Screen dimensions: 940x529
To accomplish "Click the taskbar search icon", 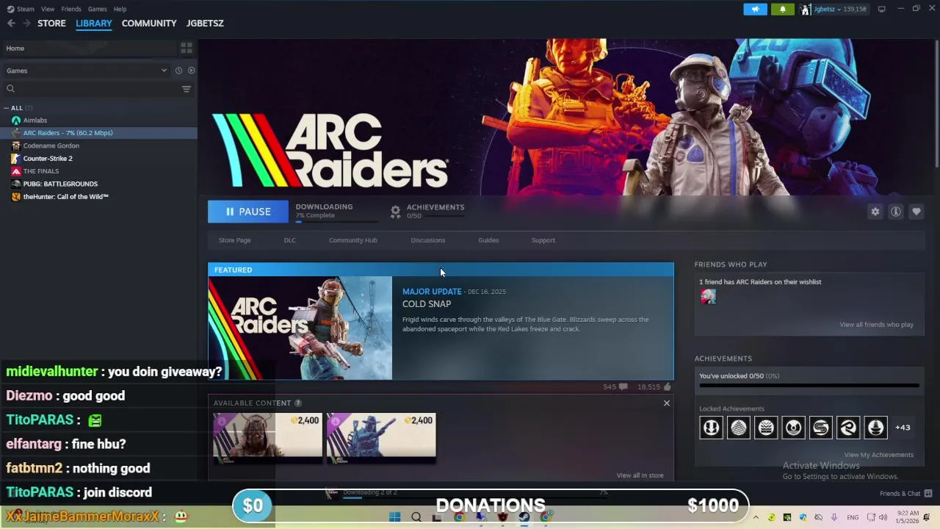I will click(x=416, y=517).
